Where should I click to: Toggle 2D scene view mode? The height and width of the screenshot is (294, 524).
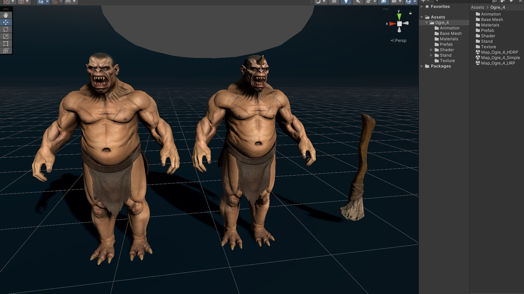click(333, 2)
